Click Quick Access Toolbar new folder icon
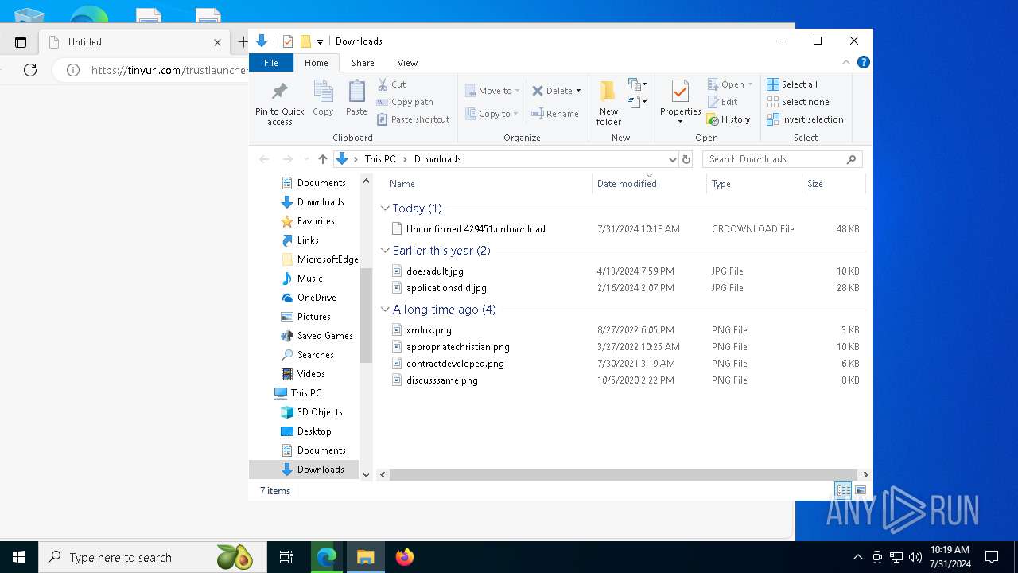The width and height of the screenshot is (1018, 573). [305, 41]
